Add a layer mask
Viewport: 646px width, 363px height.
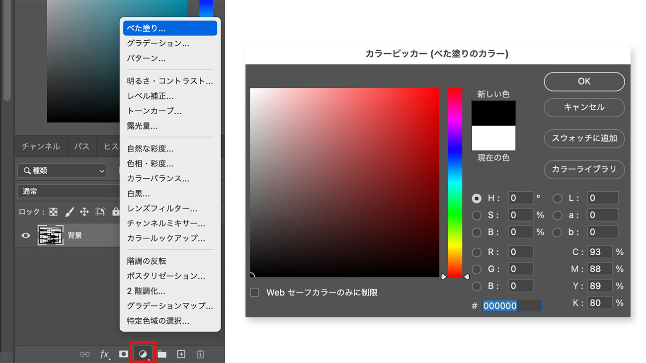coord(124,354)
